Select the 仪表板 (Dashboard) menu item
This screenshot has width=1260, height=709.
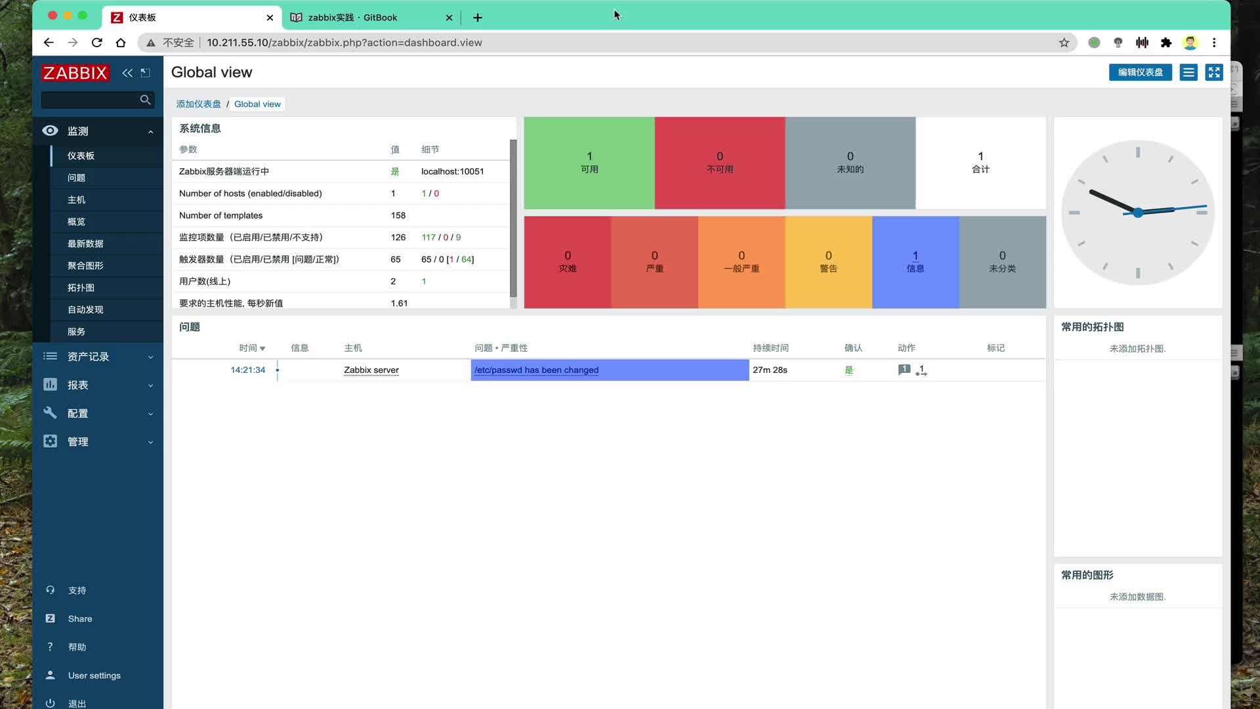click(81, 155)
